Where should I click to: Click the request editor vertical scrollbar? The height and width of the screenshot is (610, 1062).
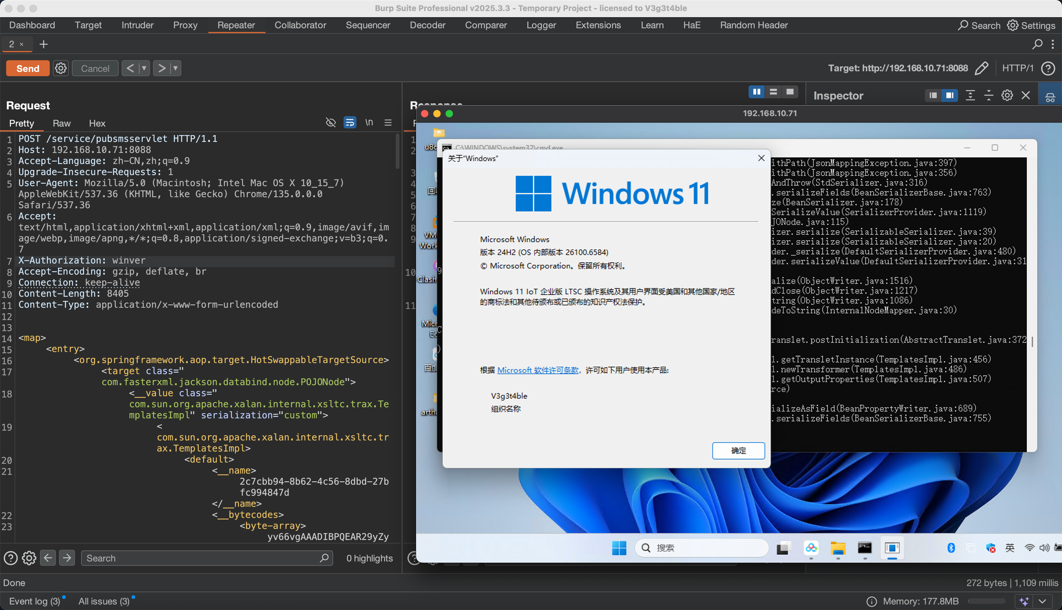(397, 152)
